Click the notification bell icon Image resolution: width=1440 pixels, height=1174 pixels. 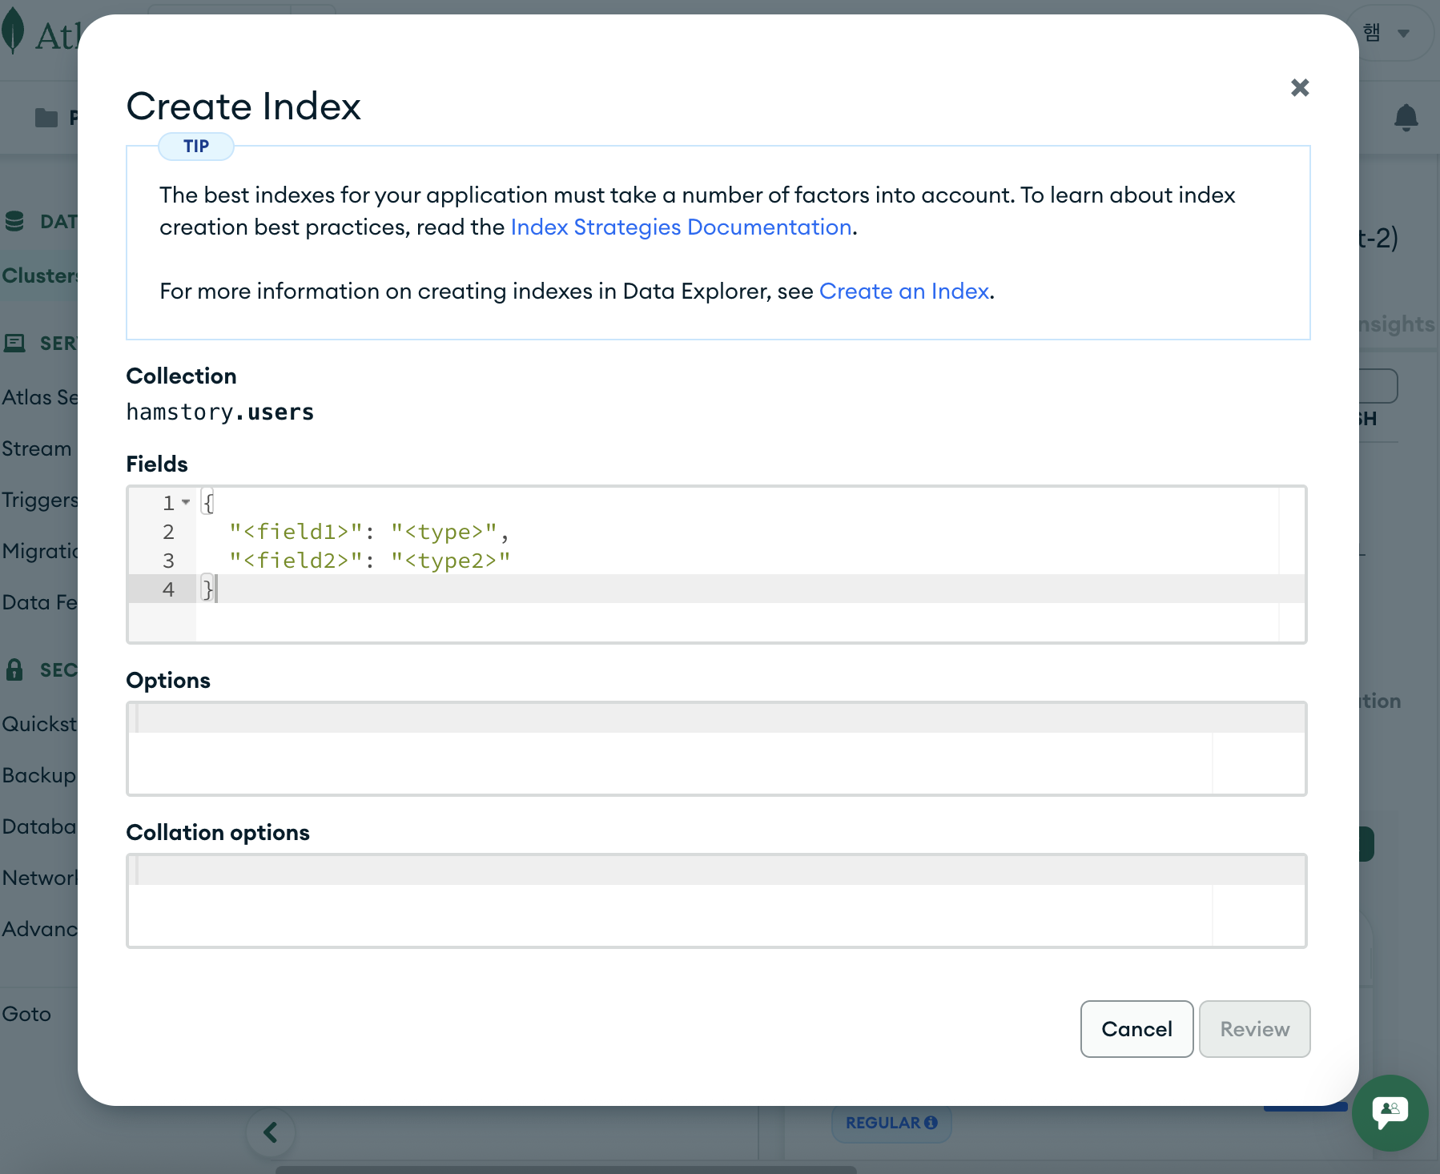1406,118
